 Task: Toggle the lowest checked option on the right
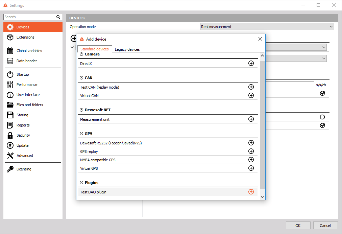322,125
